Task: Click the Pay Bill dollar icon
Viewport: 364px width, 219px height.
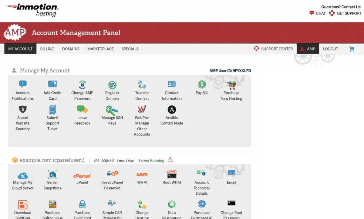Action: tap(202, 84)
